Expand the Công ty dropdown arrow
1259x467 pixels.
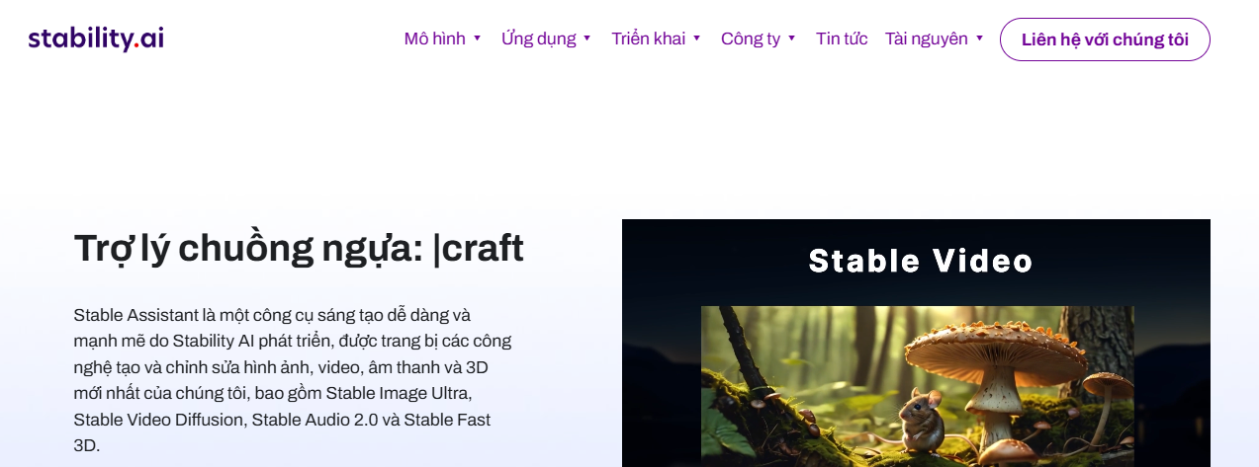coord(791,39)
